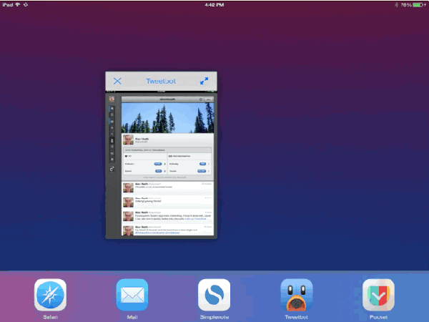Open the Mail app in the dock
Viewport: 429px width, 322px height.
pyautogui.click(x=132, y=295)
